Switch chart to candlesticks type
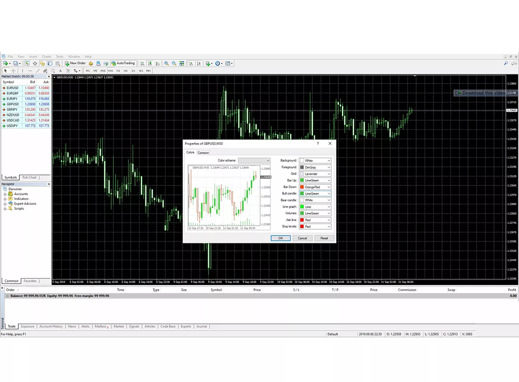 click(150, 64)
